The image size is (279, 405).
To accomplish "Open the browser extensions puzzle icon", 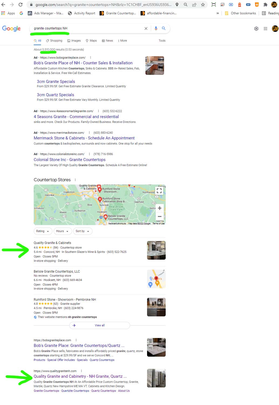I will 266,5.
